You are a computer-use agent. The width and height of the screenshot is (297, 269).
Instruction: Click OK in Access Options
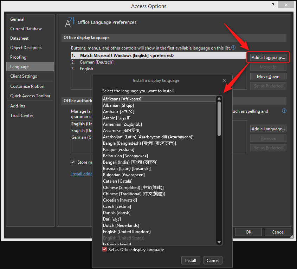248,232
